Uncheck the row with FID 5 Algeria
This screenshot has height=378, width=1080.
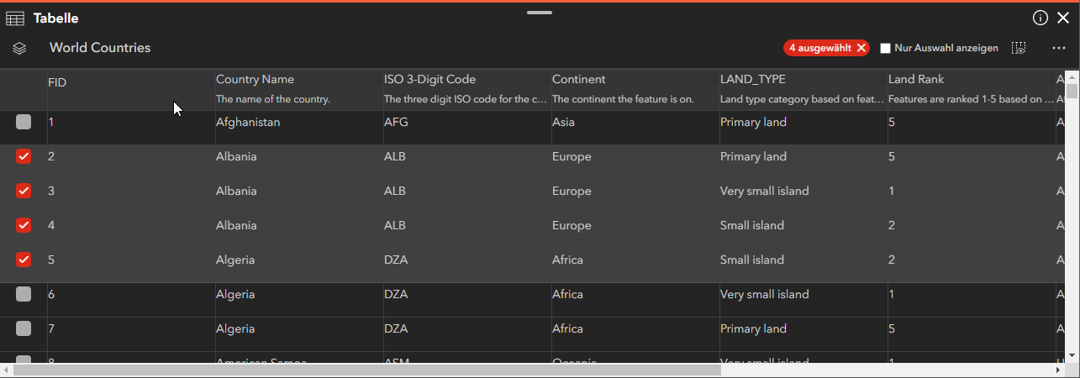click(24, 260)
